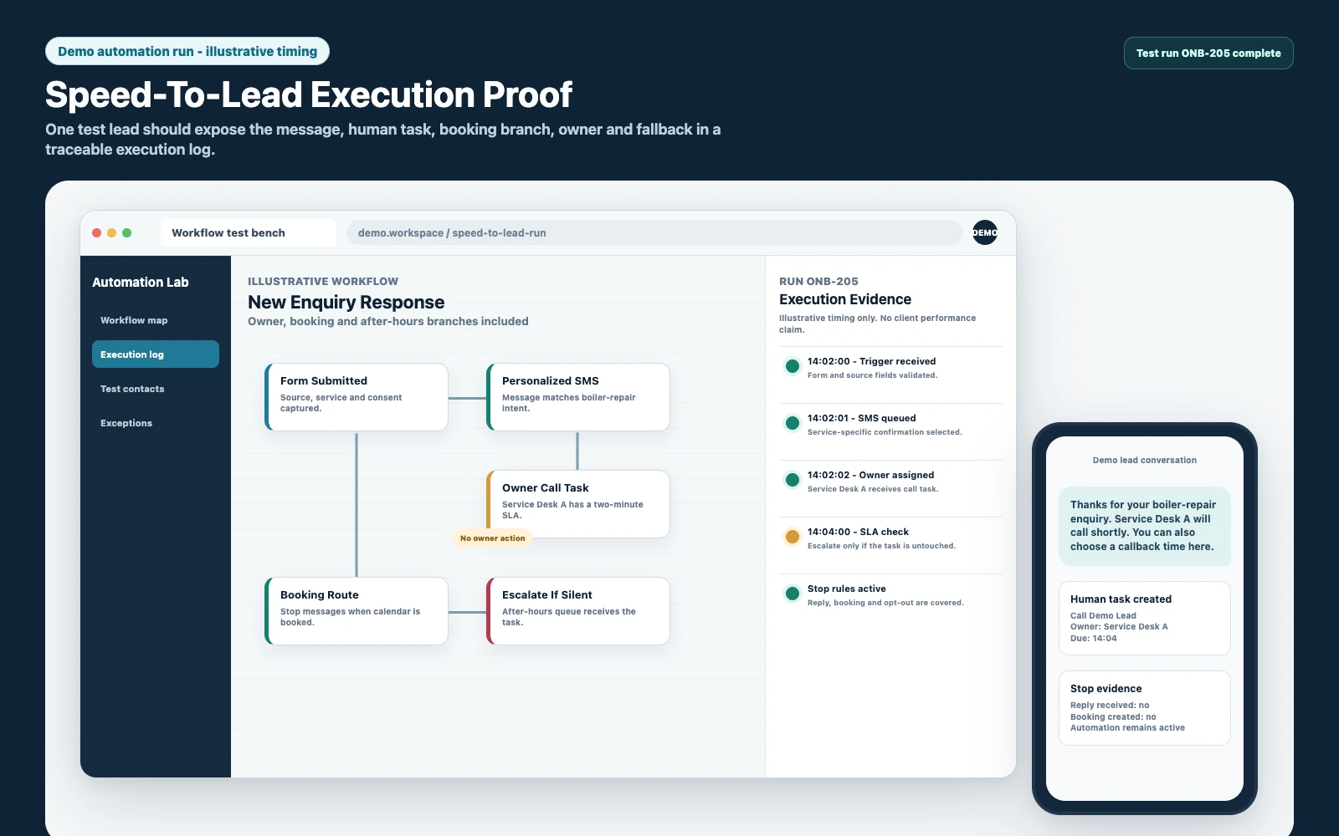
Task: Click the No owner action label
Action: 493,538
